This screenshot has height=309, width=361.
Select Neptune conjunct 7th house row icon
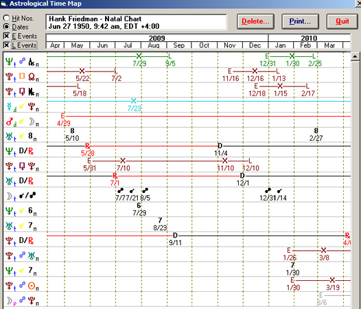[21, 271]
